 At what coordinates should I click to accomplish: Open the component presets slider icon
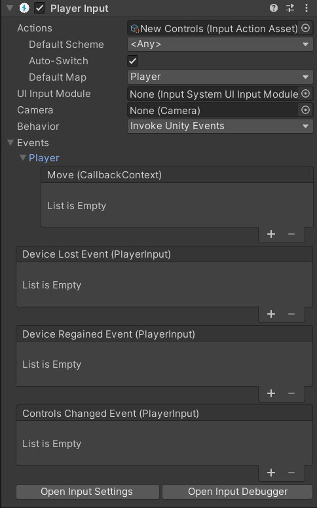pos(290,8)
